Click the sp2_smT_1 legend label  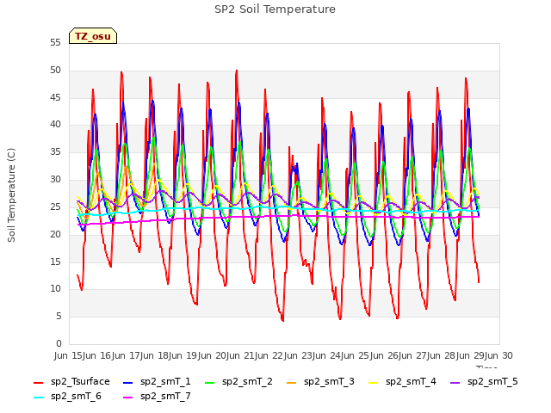click(x=165, y=381)
